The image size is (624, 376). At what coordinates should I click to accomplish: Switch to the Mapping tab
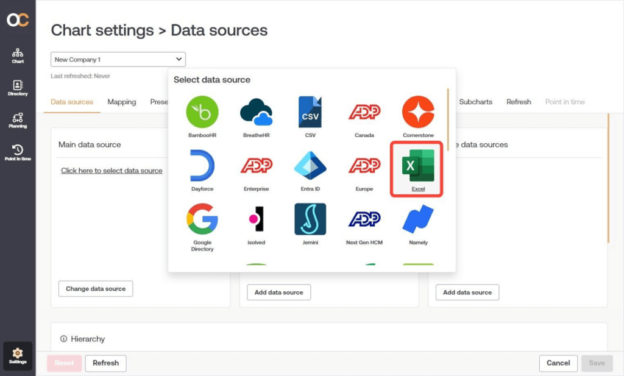pos(121,102)
